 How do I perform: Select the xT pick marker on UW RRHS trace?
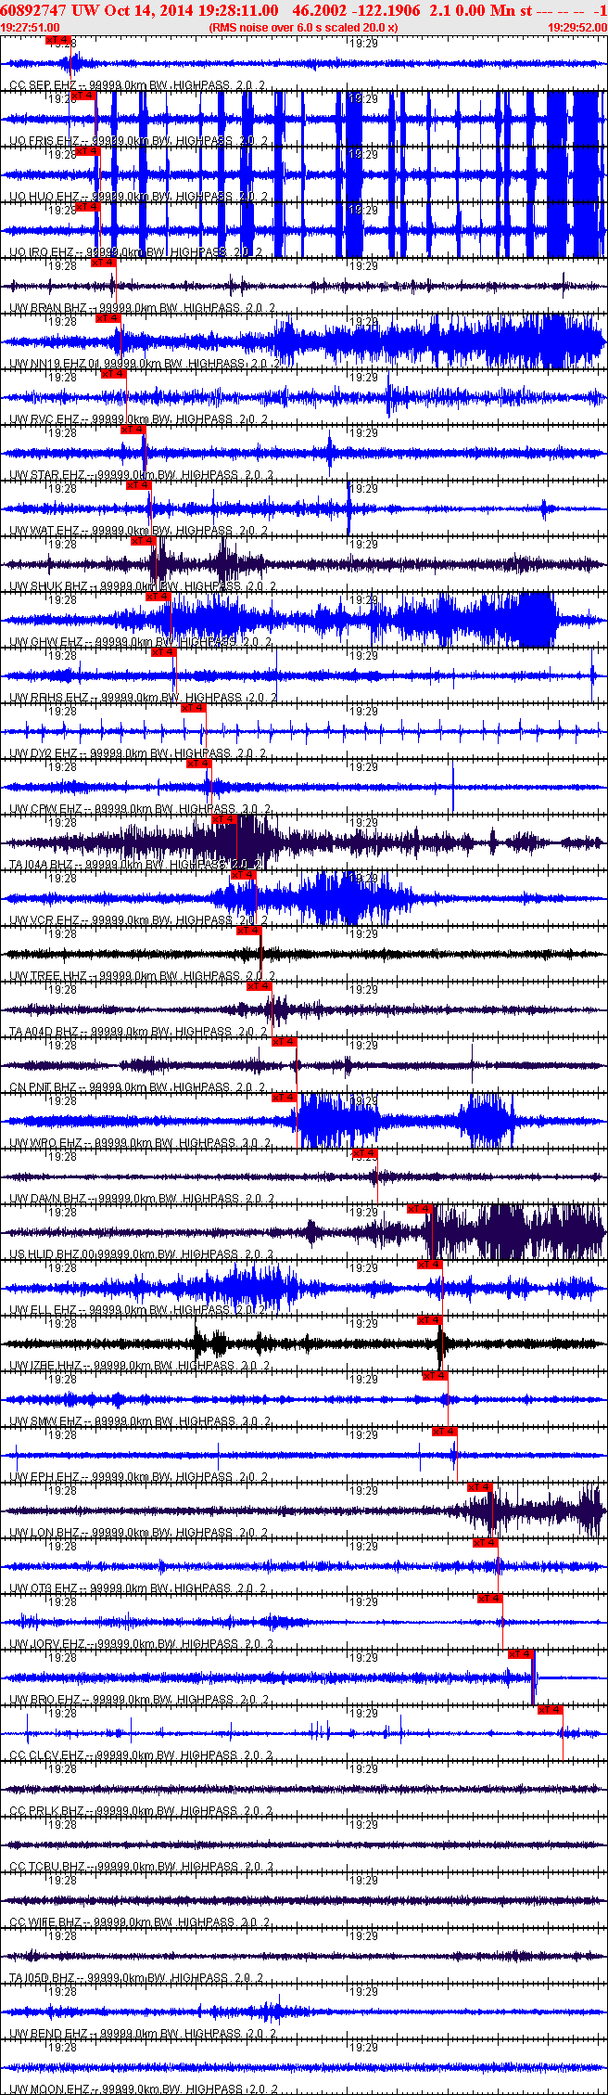tap(164, 652)
